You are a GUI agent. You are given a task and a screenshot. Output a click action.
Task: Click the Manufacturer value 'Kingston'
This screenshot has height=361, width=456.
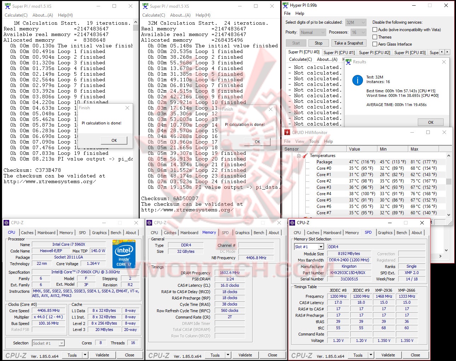(x=349, y=267)
